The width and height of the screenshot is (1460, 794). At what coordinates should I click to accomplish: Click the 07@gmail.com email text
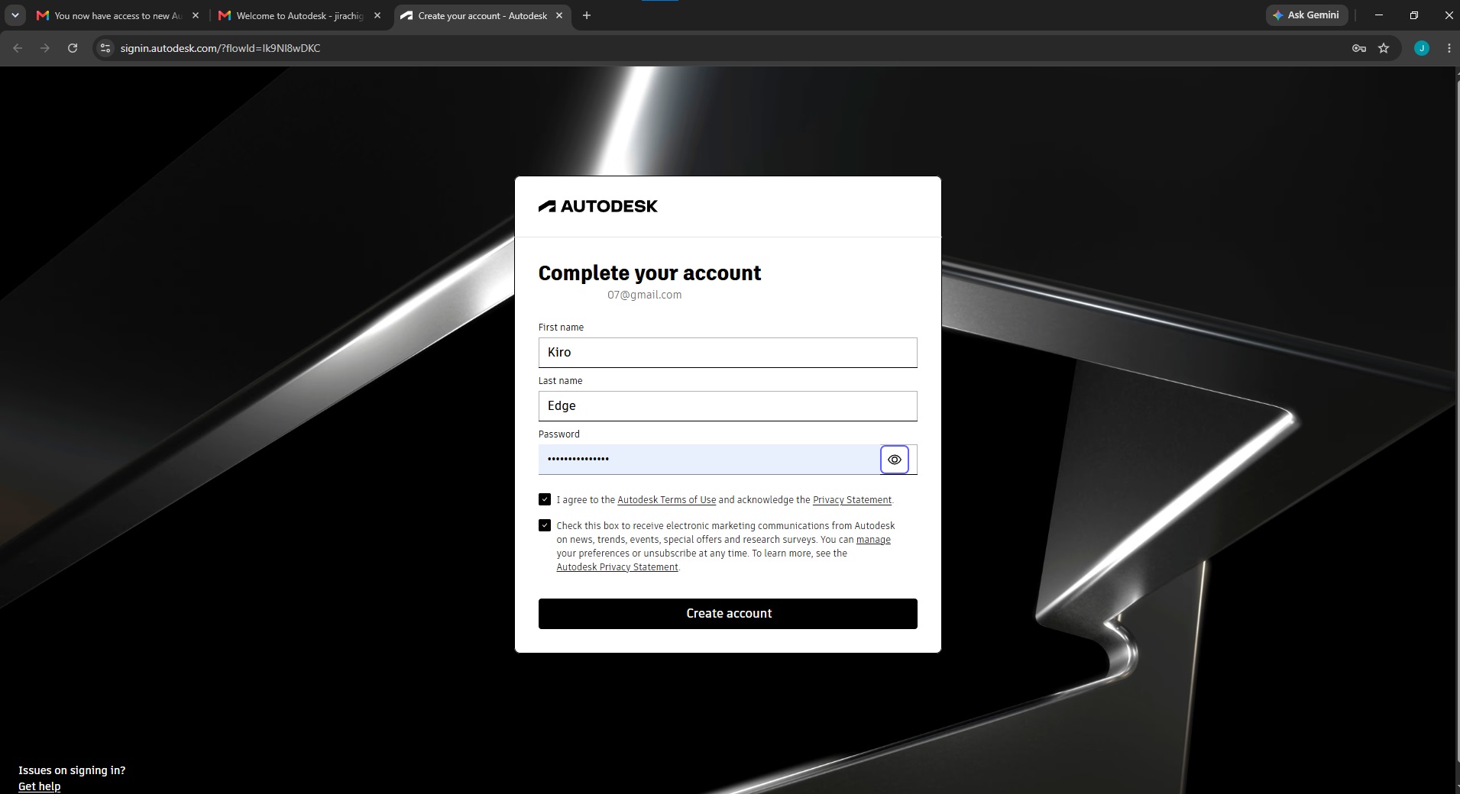[x=644, y=295]
